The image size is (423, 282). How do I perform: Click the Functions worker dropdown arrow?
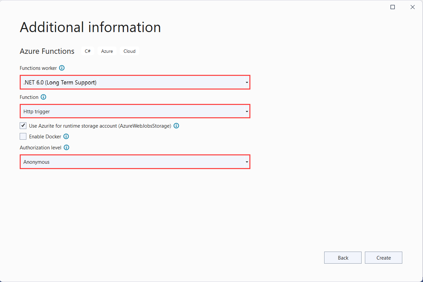pyautogui.click(x=246, y=83)
